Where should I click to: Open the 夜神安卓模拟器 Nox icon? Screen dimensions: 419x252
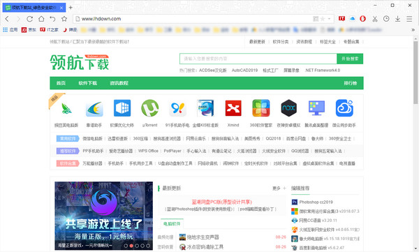click(289, 108)
